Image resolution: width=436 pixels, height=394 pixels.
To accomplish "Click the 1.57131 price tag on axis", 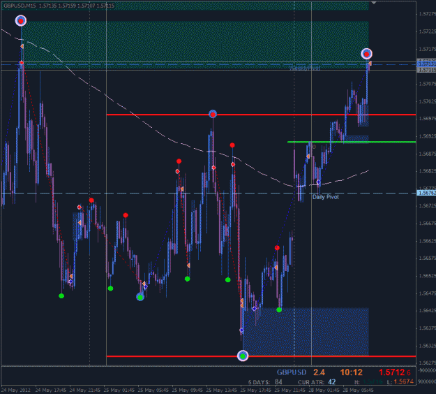I will [x=426, y=64].
